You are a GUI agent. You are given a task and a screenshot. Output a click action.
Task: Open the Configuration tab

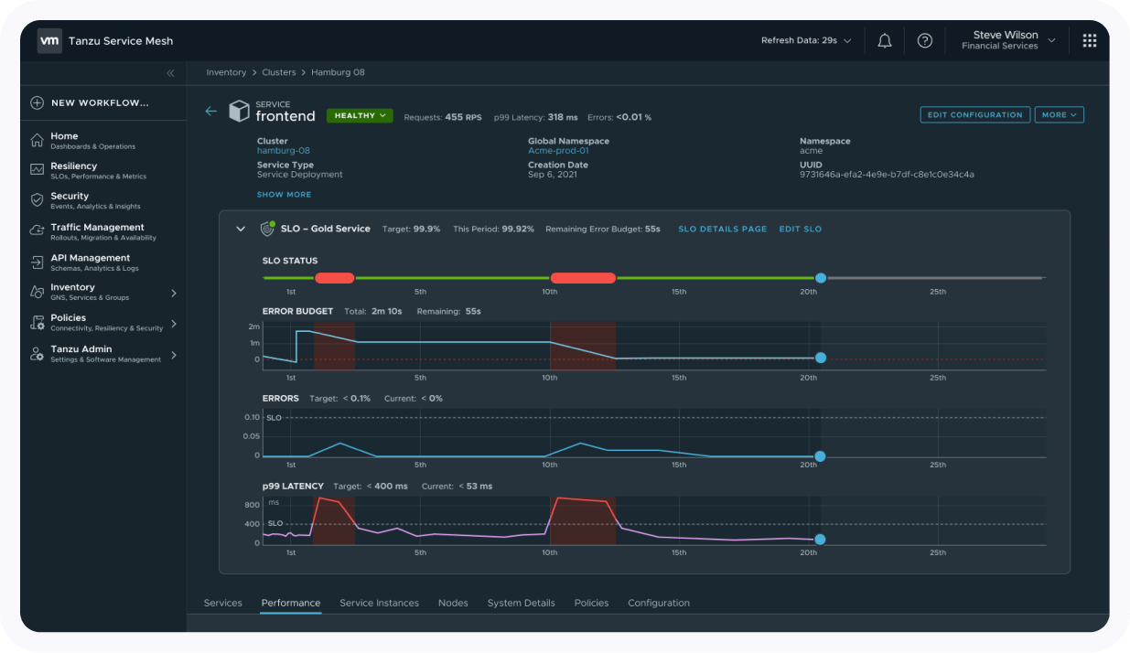coord(659,603)
